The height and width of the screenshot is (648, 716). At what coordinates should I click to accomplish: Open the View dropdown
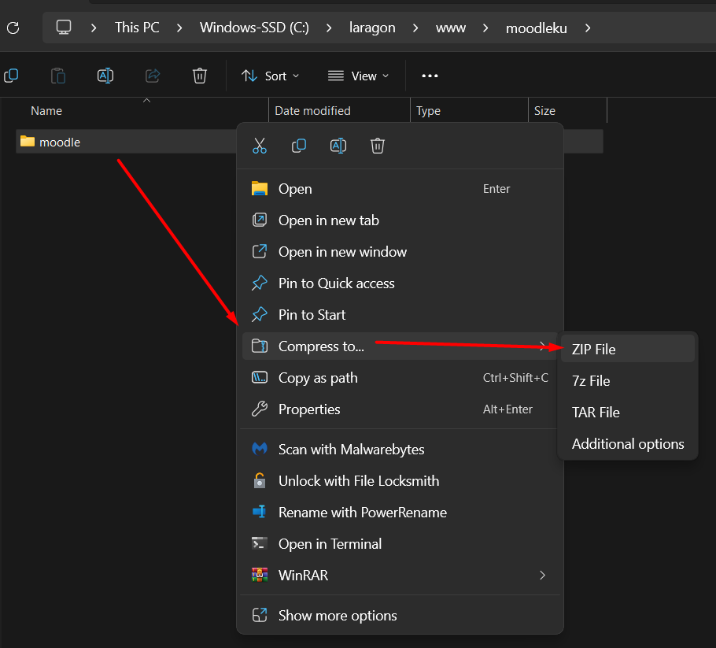(359, 76)
